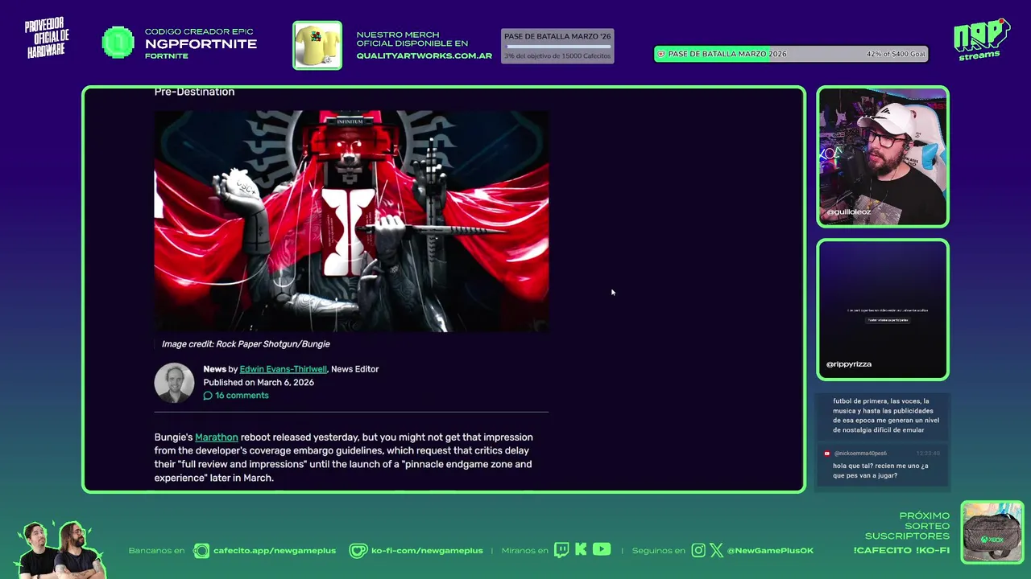Image resolution: width=1031 pixels, height=579 pixels.
Task: Click the Xbox bag giveaway thumbnail
Action: coord(992,532)
